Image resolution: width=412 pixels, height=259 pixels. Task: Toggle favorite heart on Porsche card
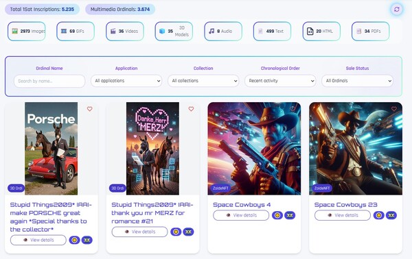coord(89,109)
